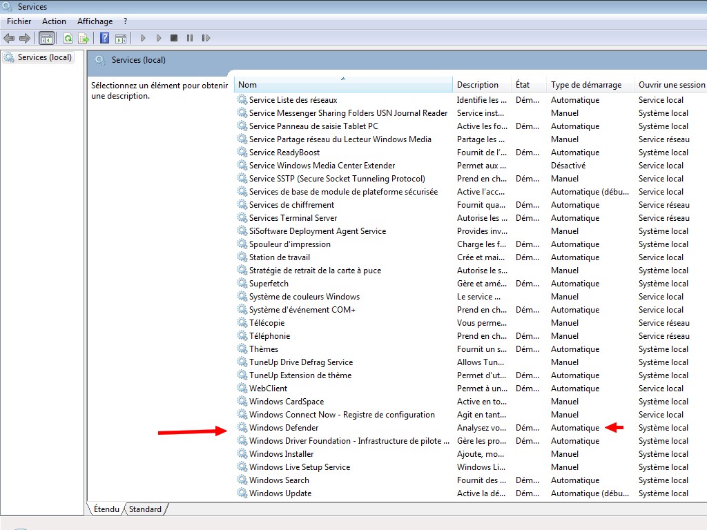Click the Refresh toolbar icon
707x530 pixels.
[x=68, y=38]
